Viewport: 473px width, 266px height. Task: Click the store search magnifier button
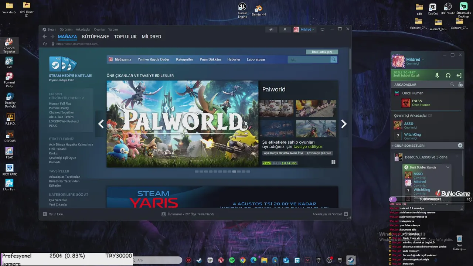pos(334,59)
